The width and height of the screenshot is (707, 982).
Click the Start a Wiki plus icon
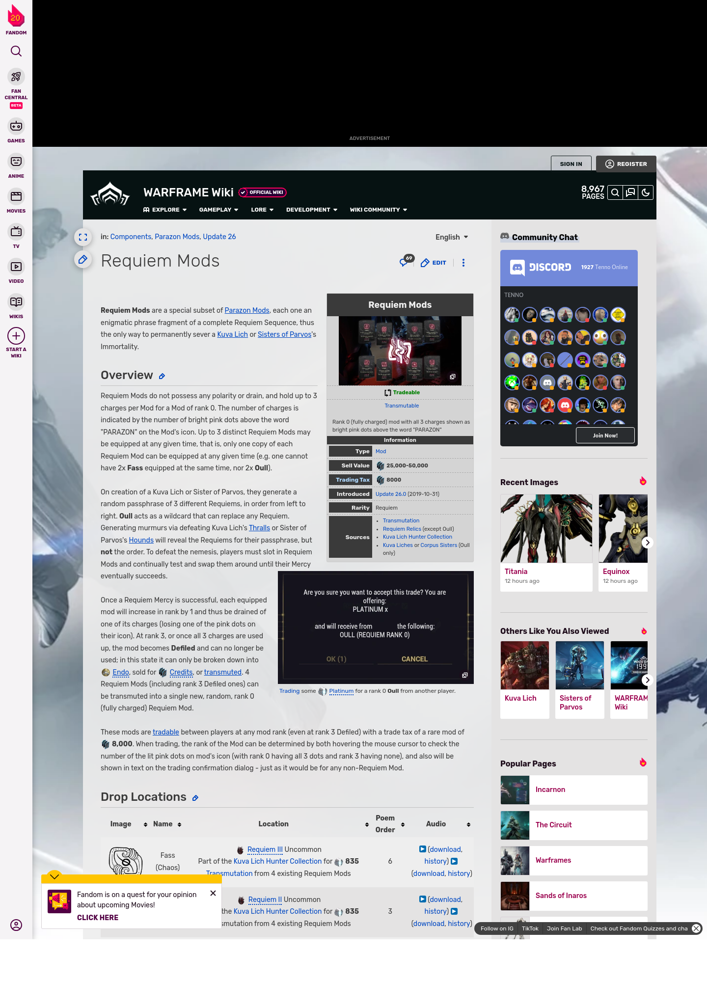[16, 336]
